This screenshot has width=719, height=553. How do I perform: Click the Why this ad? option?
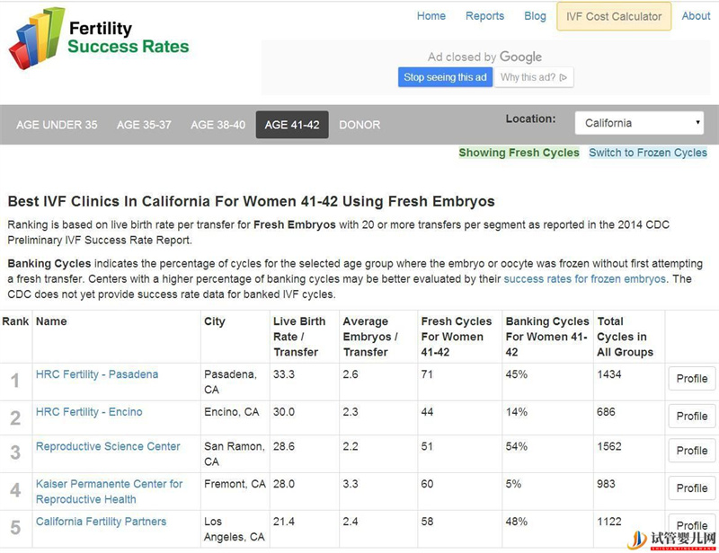coord(534,77)
